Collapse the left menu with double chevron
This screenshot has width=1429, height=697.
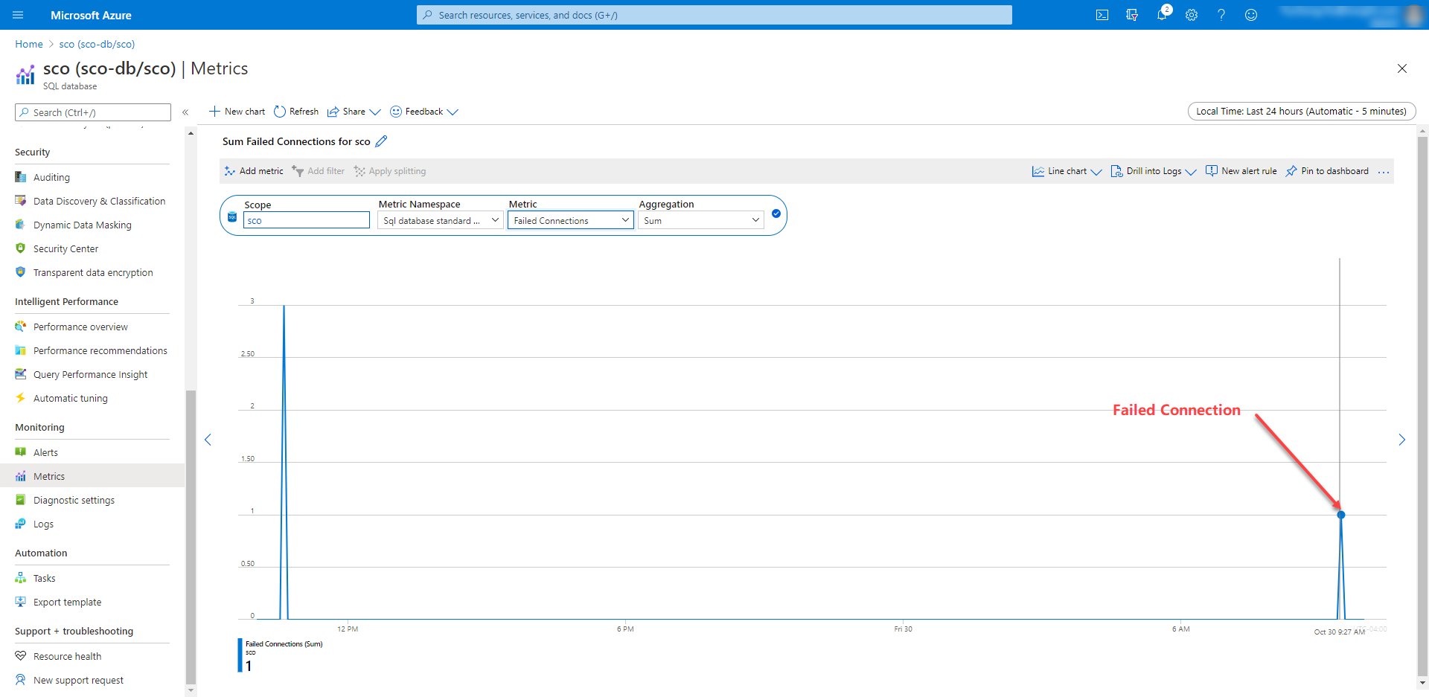tap(185, 112)
